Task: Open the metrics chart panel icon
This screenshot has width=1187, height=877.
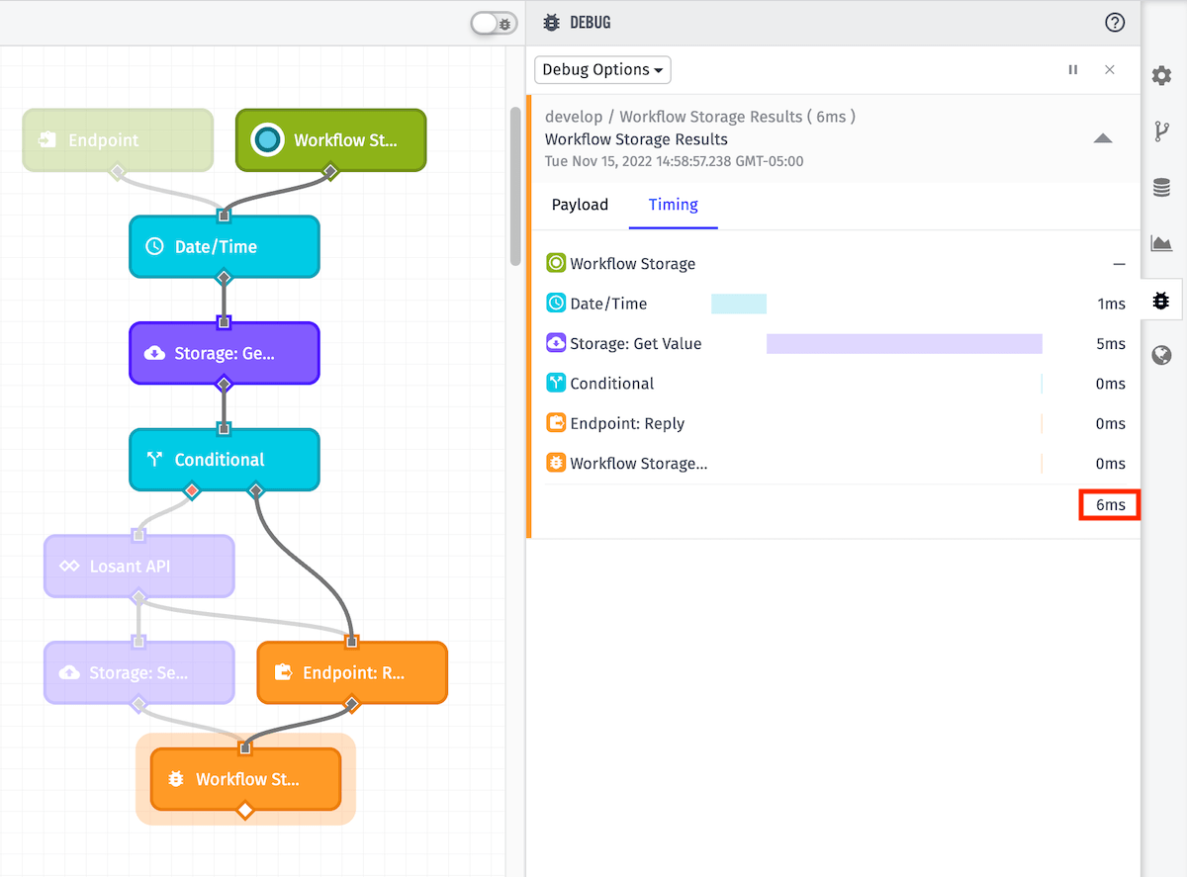Action: click(1161, 243)
